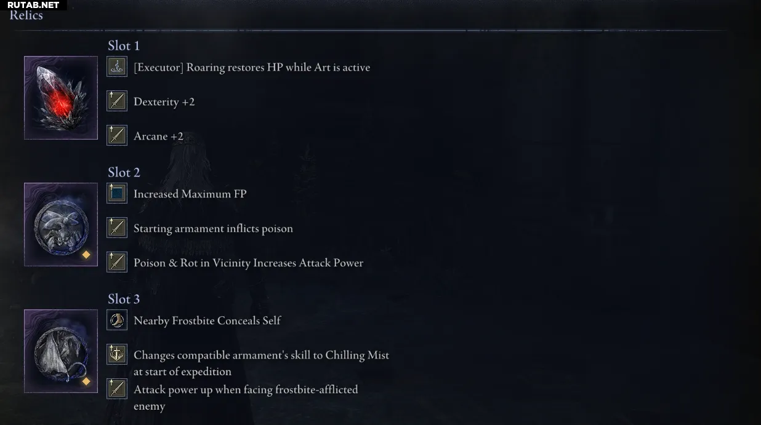Image resolution: width=761 pixels, height=425 pixels.
Task: Select the Slot 3 heading
Action: pyautogui.click(x=124, y=299)
